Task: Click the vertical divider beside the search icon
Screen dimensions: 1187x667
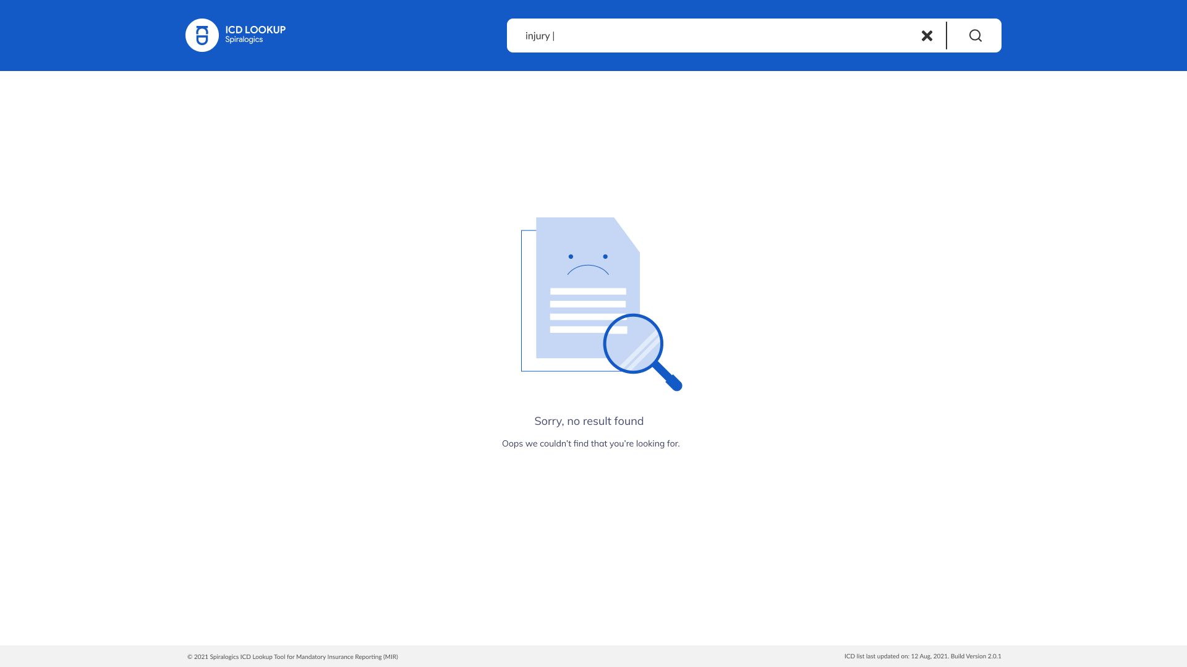Action: [947, 36]
